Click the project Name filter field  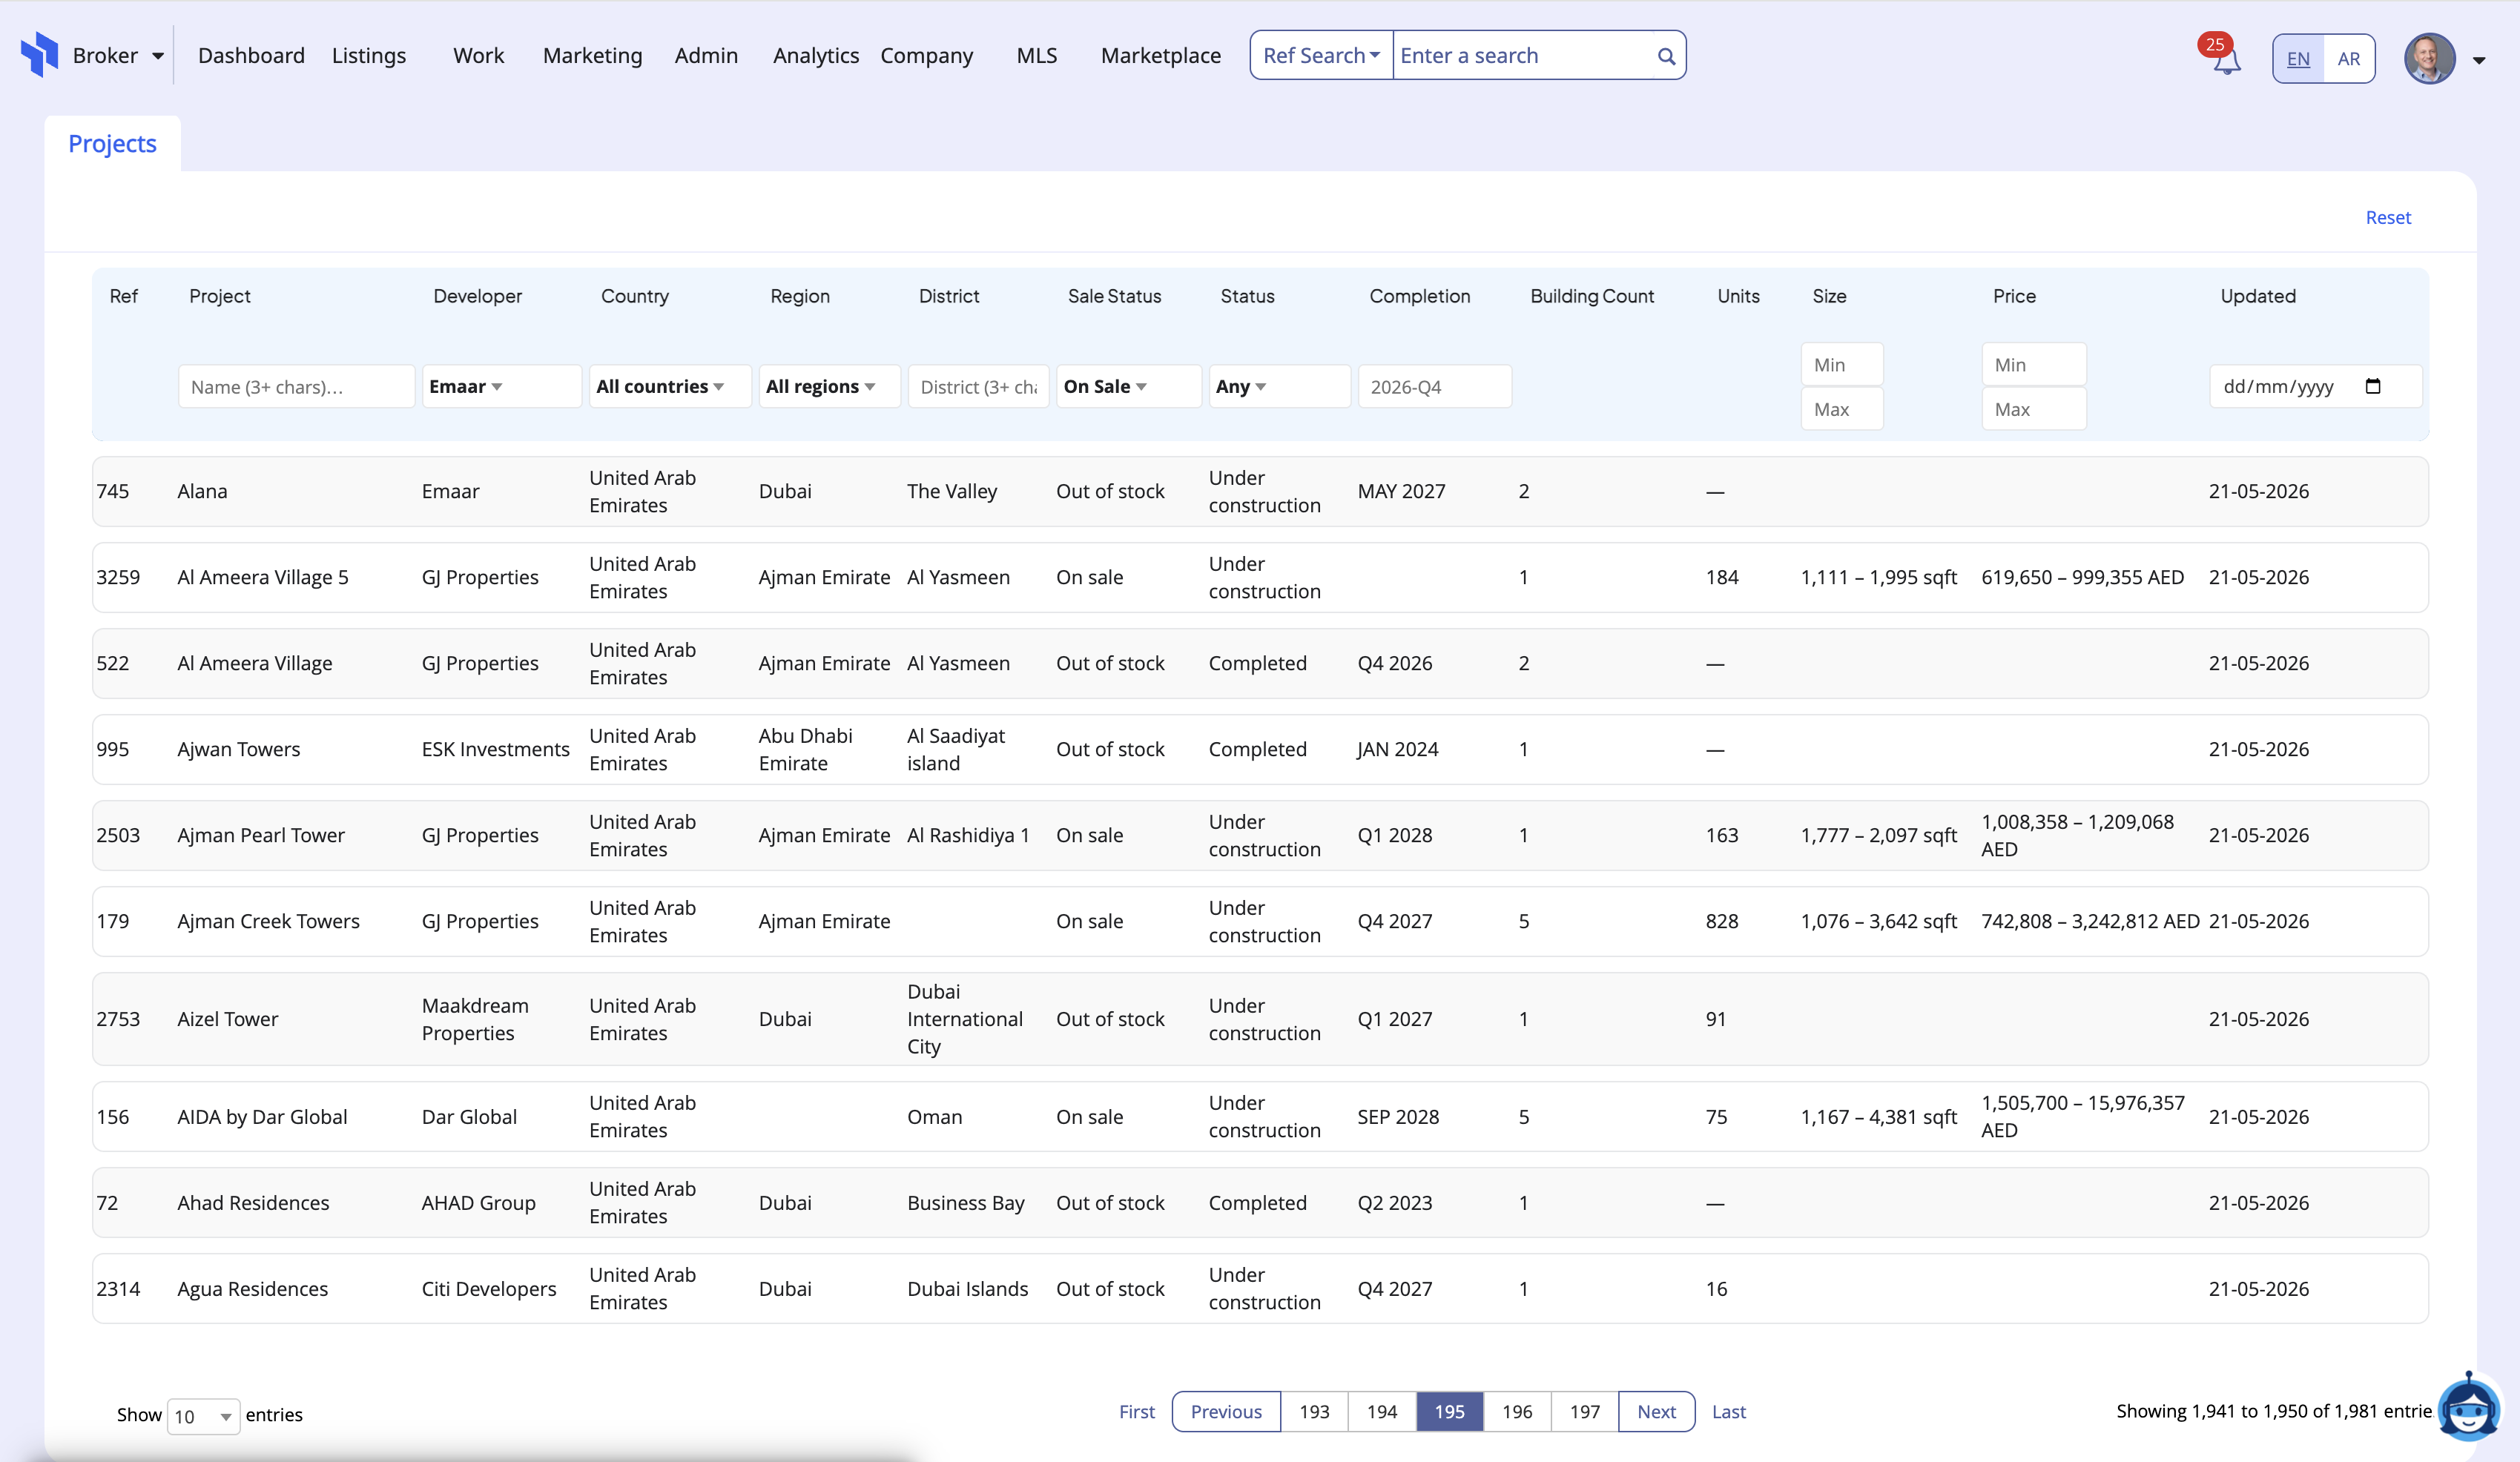(296, 387)
